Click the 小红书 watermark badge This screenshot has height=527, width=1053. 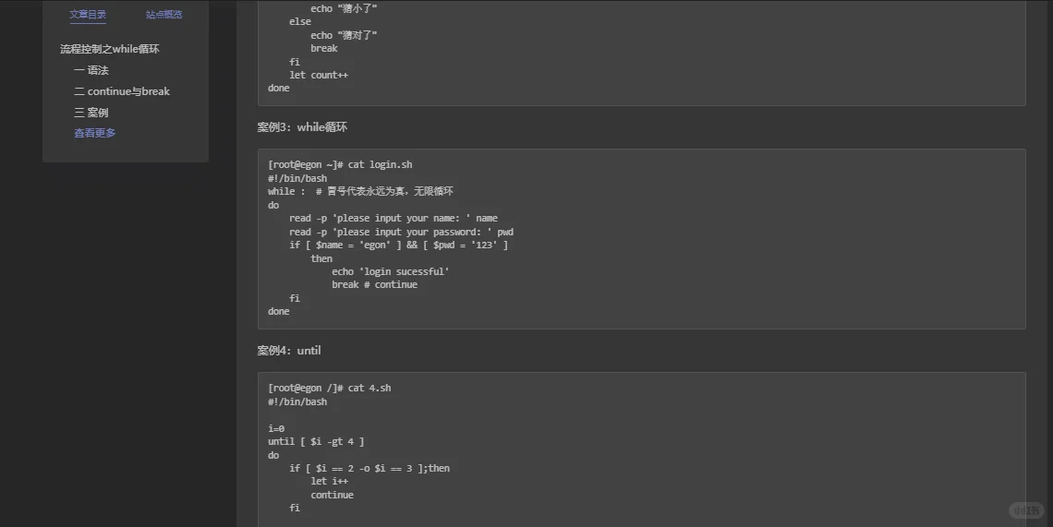pyautogui.click(x=1026, y=510)
